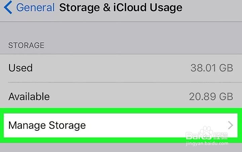Click the 38.01 GB used value
Viewport: 242px width, 152px height.
tap(211, 68)
